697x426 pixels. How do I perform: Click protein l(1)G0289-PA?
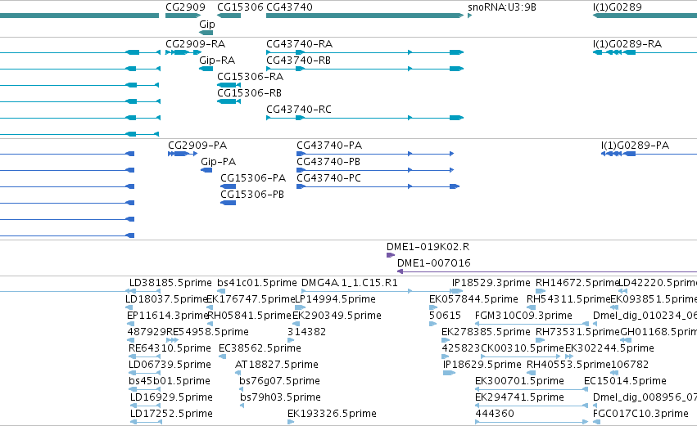(x=635, y=146)
